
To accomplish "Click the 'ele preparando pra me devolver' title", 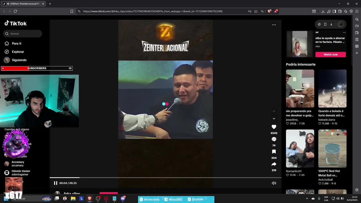I will point(300,113).
